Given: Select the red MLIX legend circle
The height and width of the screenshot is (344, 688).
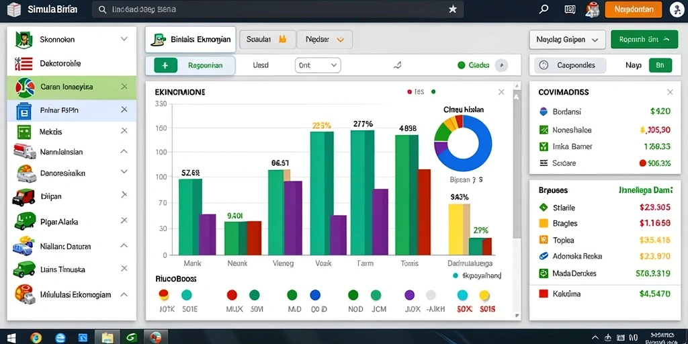Looking at the screenshot, I should pos(232,295).
